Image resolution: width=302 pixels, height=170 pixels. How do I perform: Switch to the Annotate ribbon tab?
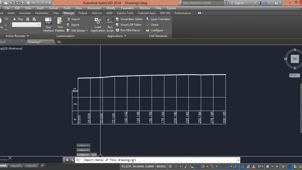tap(25, 13)
